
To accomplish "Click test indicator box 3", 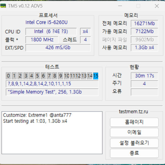I will click(26, 76).
